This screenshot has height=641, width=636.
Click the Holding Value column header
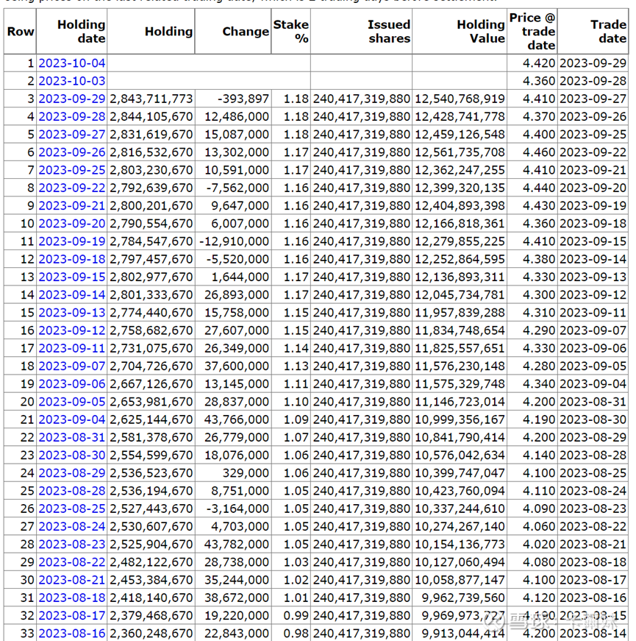point(460,32)
